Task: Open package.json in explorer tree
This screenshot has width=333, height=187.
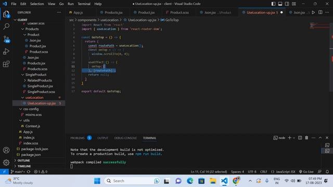Action: 31,155
